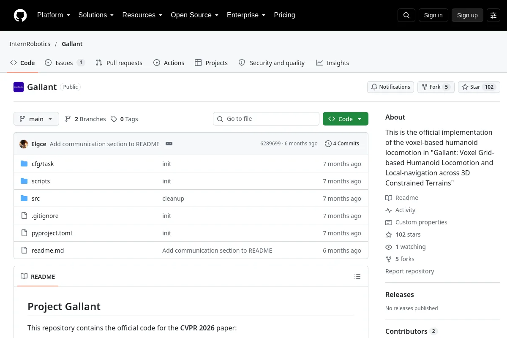507x338 pixels.
Task: Click the tag icon next to Tags
Action: click(114, 119)
